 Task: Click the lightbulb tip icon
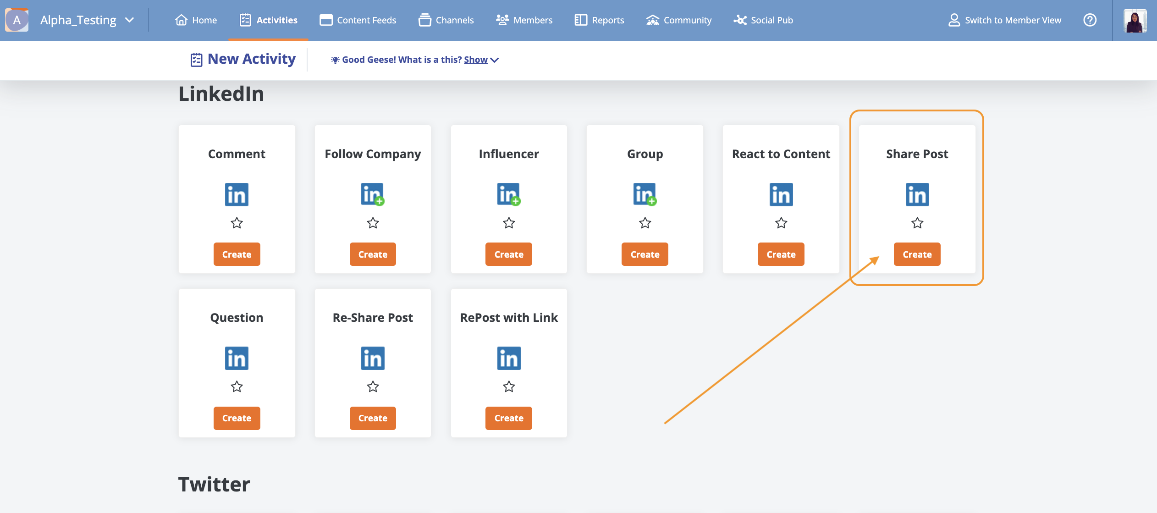pyautogui.click(x=335, y=60)
